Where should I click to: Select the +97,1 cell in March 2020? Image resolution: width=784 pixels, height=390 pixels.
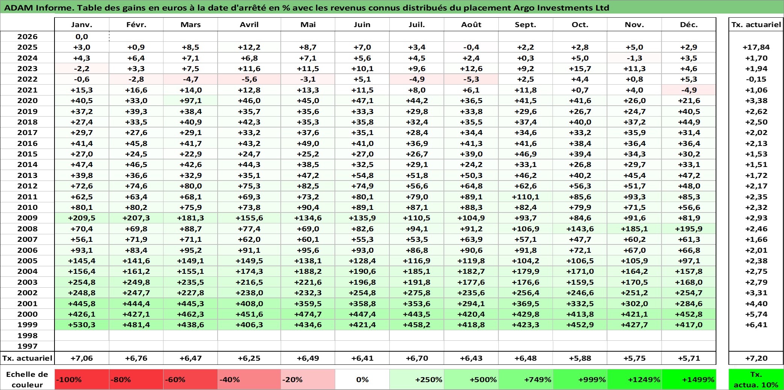point(191,100)
